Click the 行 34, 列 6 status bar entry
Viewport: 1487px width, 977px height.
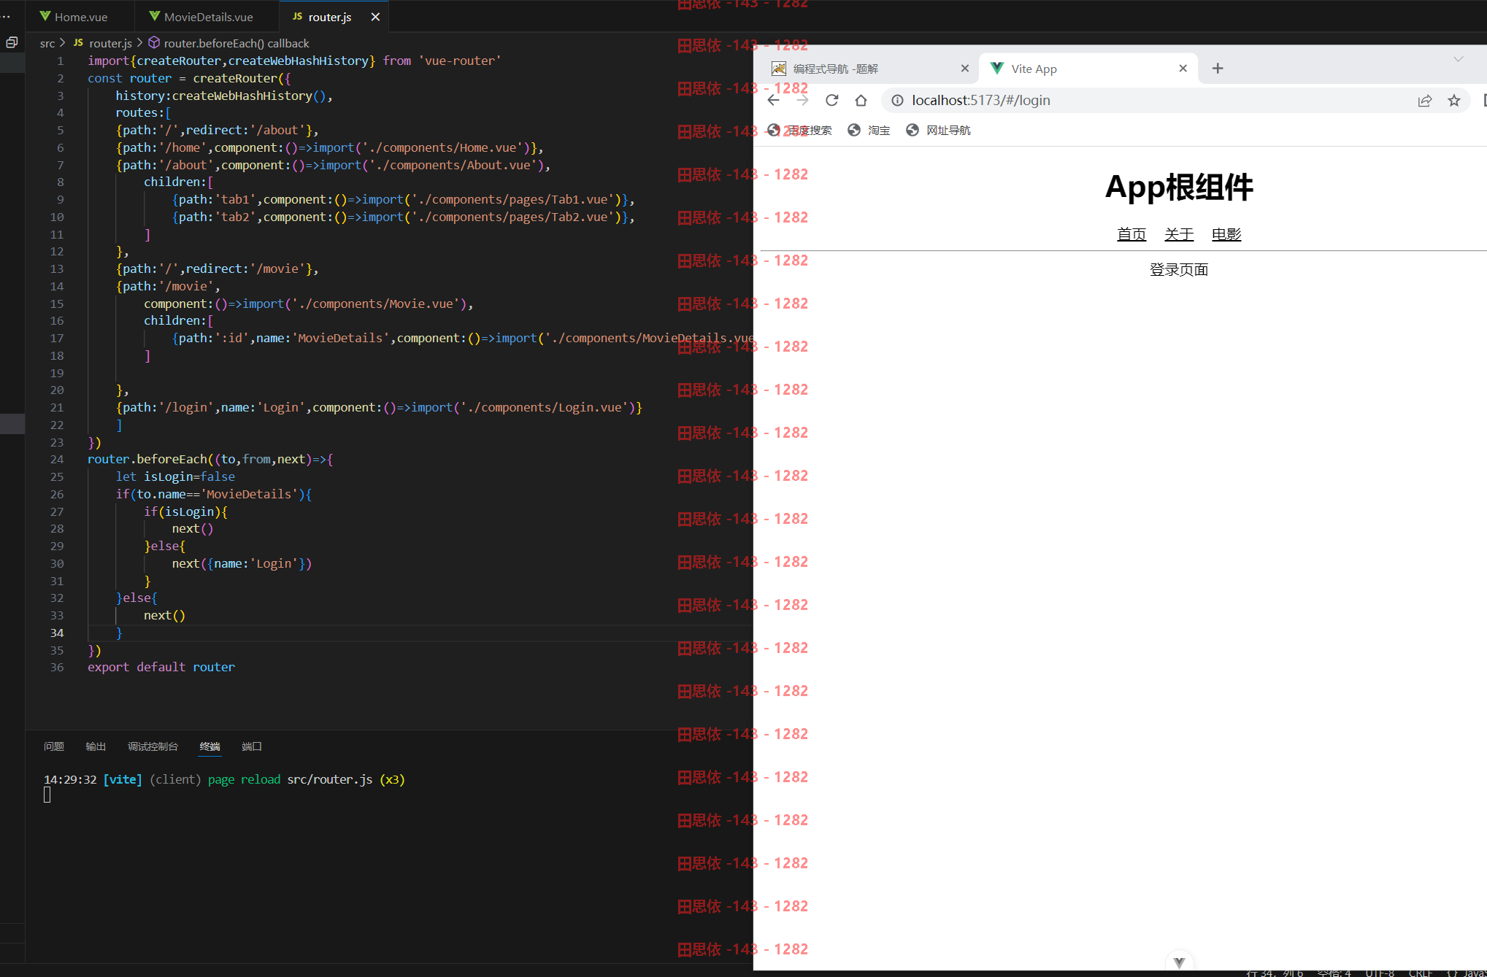(x=1275, y=973)
